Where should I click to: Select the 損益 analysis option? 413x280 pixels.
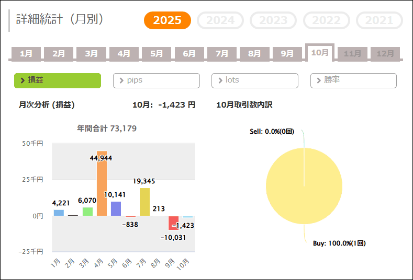coord(58,80)
